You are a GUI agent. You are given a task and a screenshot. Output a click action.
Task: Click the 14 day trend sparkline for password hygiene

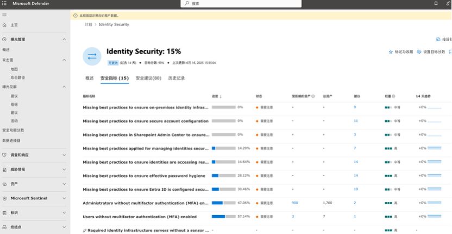point(435,175)
